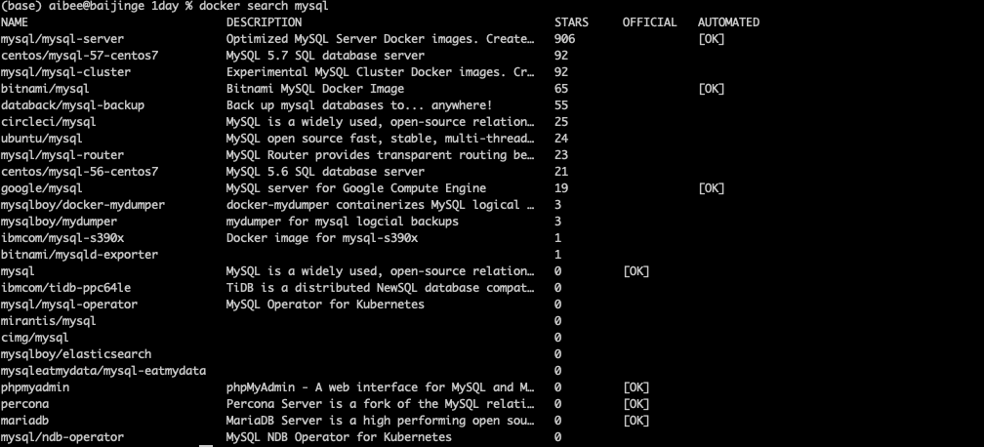Click the percona official [OK] mark
Image resolution: width=984 pixels, height=447 pixels.
pyautogui.click(x=635, y=404)
